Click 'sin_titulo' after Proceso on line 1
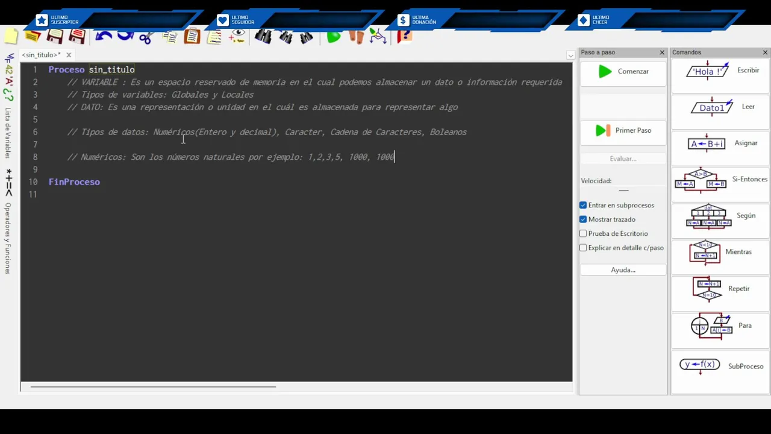 click(x=111, y=69)
